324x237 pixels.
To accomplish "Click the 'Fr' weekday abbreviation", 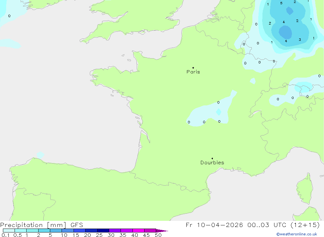I will [189, 225].
